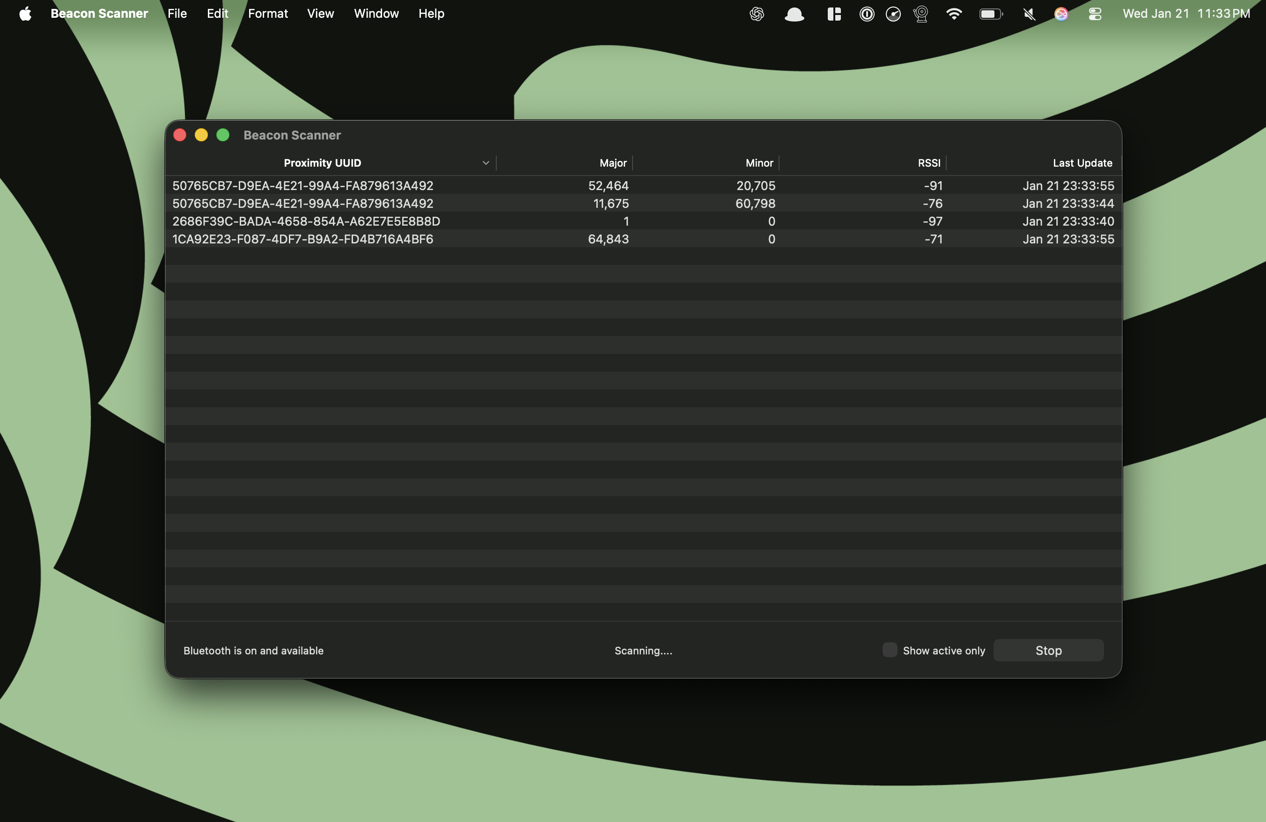Click the gauge menu bar icon
This screenshot has height=822, width=1266.
(x=893, y=14)
